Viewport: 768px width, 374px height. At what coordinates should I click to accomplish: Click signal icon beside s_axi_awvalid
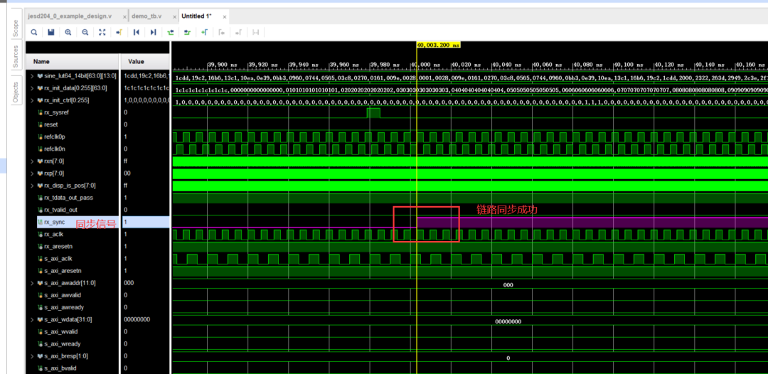coord(40,295)
